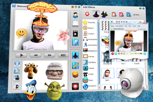Open the Conversation menu in Skype
Image resolution: width=153 pixels, height=102 pixels.
tap(119, 26)
